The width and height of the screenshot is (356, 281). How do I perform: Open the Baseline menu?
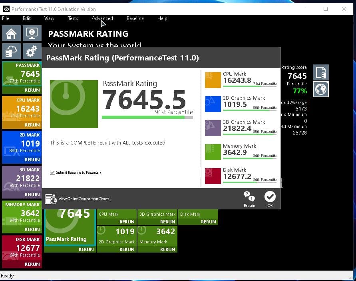(x=135, y=18)
